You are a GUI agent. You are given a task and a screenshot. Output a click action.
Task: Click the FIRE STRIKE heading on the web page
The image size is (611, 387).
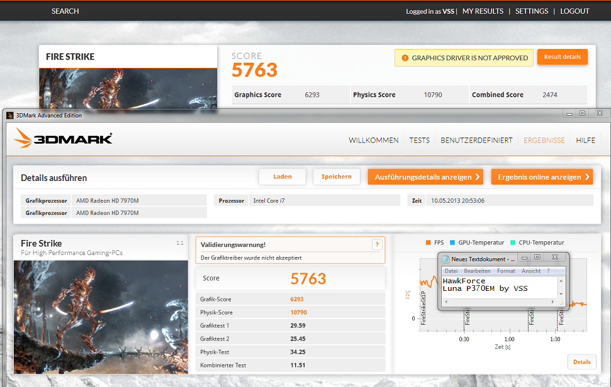point(70,57)
